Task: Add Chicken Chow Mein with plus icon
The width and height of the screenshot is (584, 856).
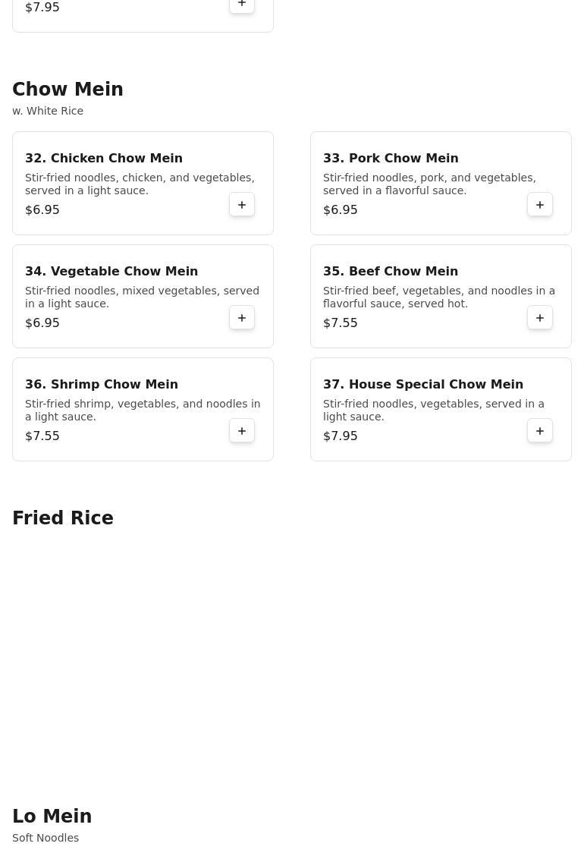Action: tap(242, 205)
